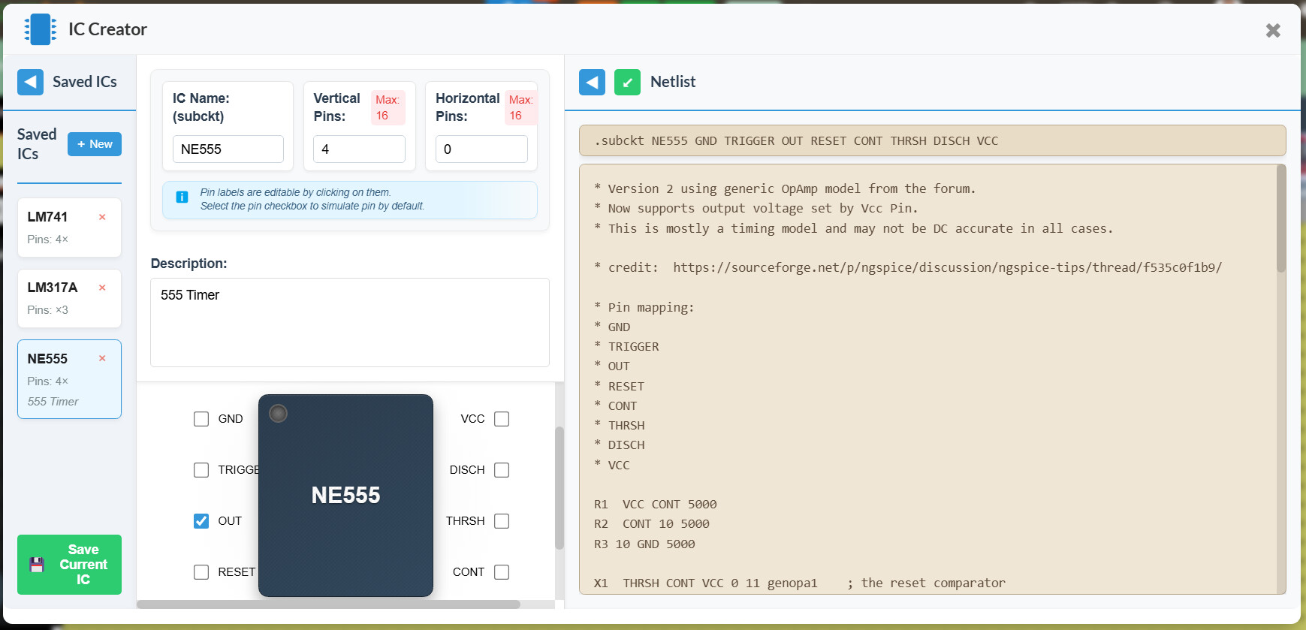Click pin-1 marker dot on chip
Screen dimensions: 1306x630
278,413
